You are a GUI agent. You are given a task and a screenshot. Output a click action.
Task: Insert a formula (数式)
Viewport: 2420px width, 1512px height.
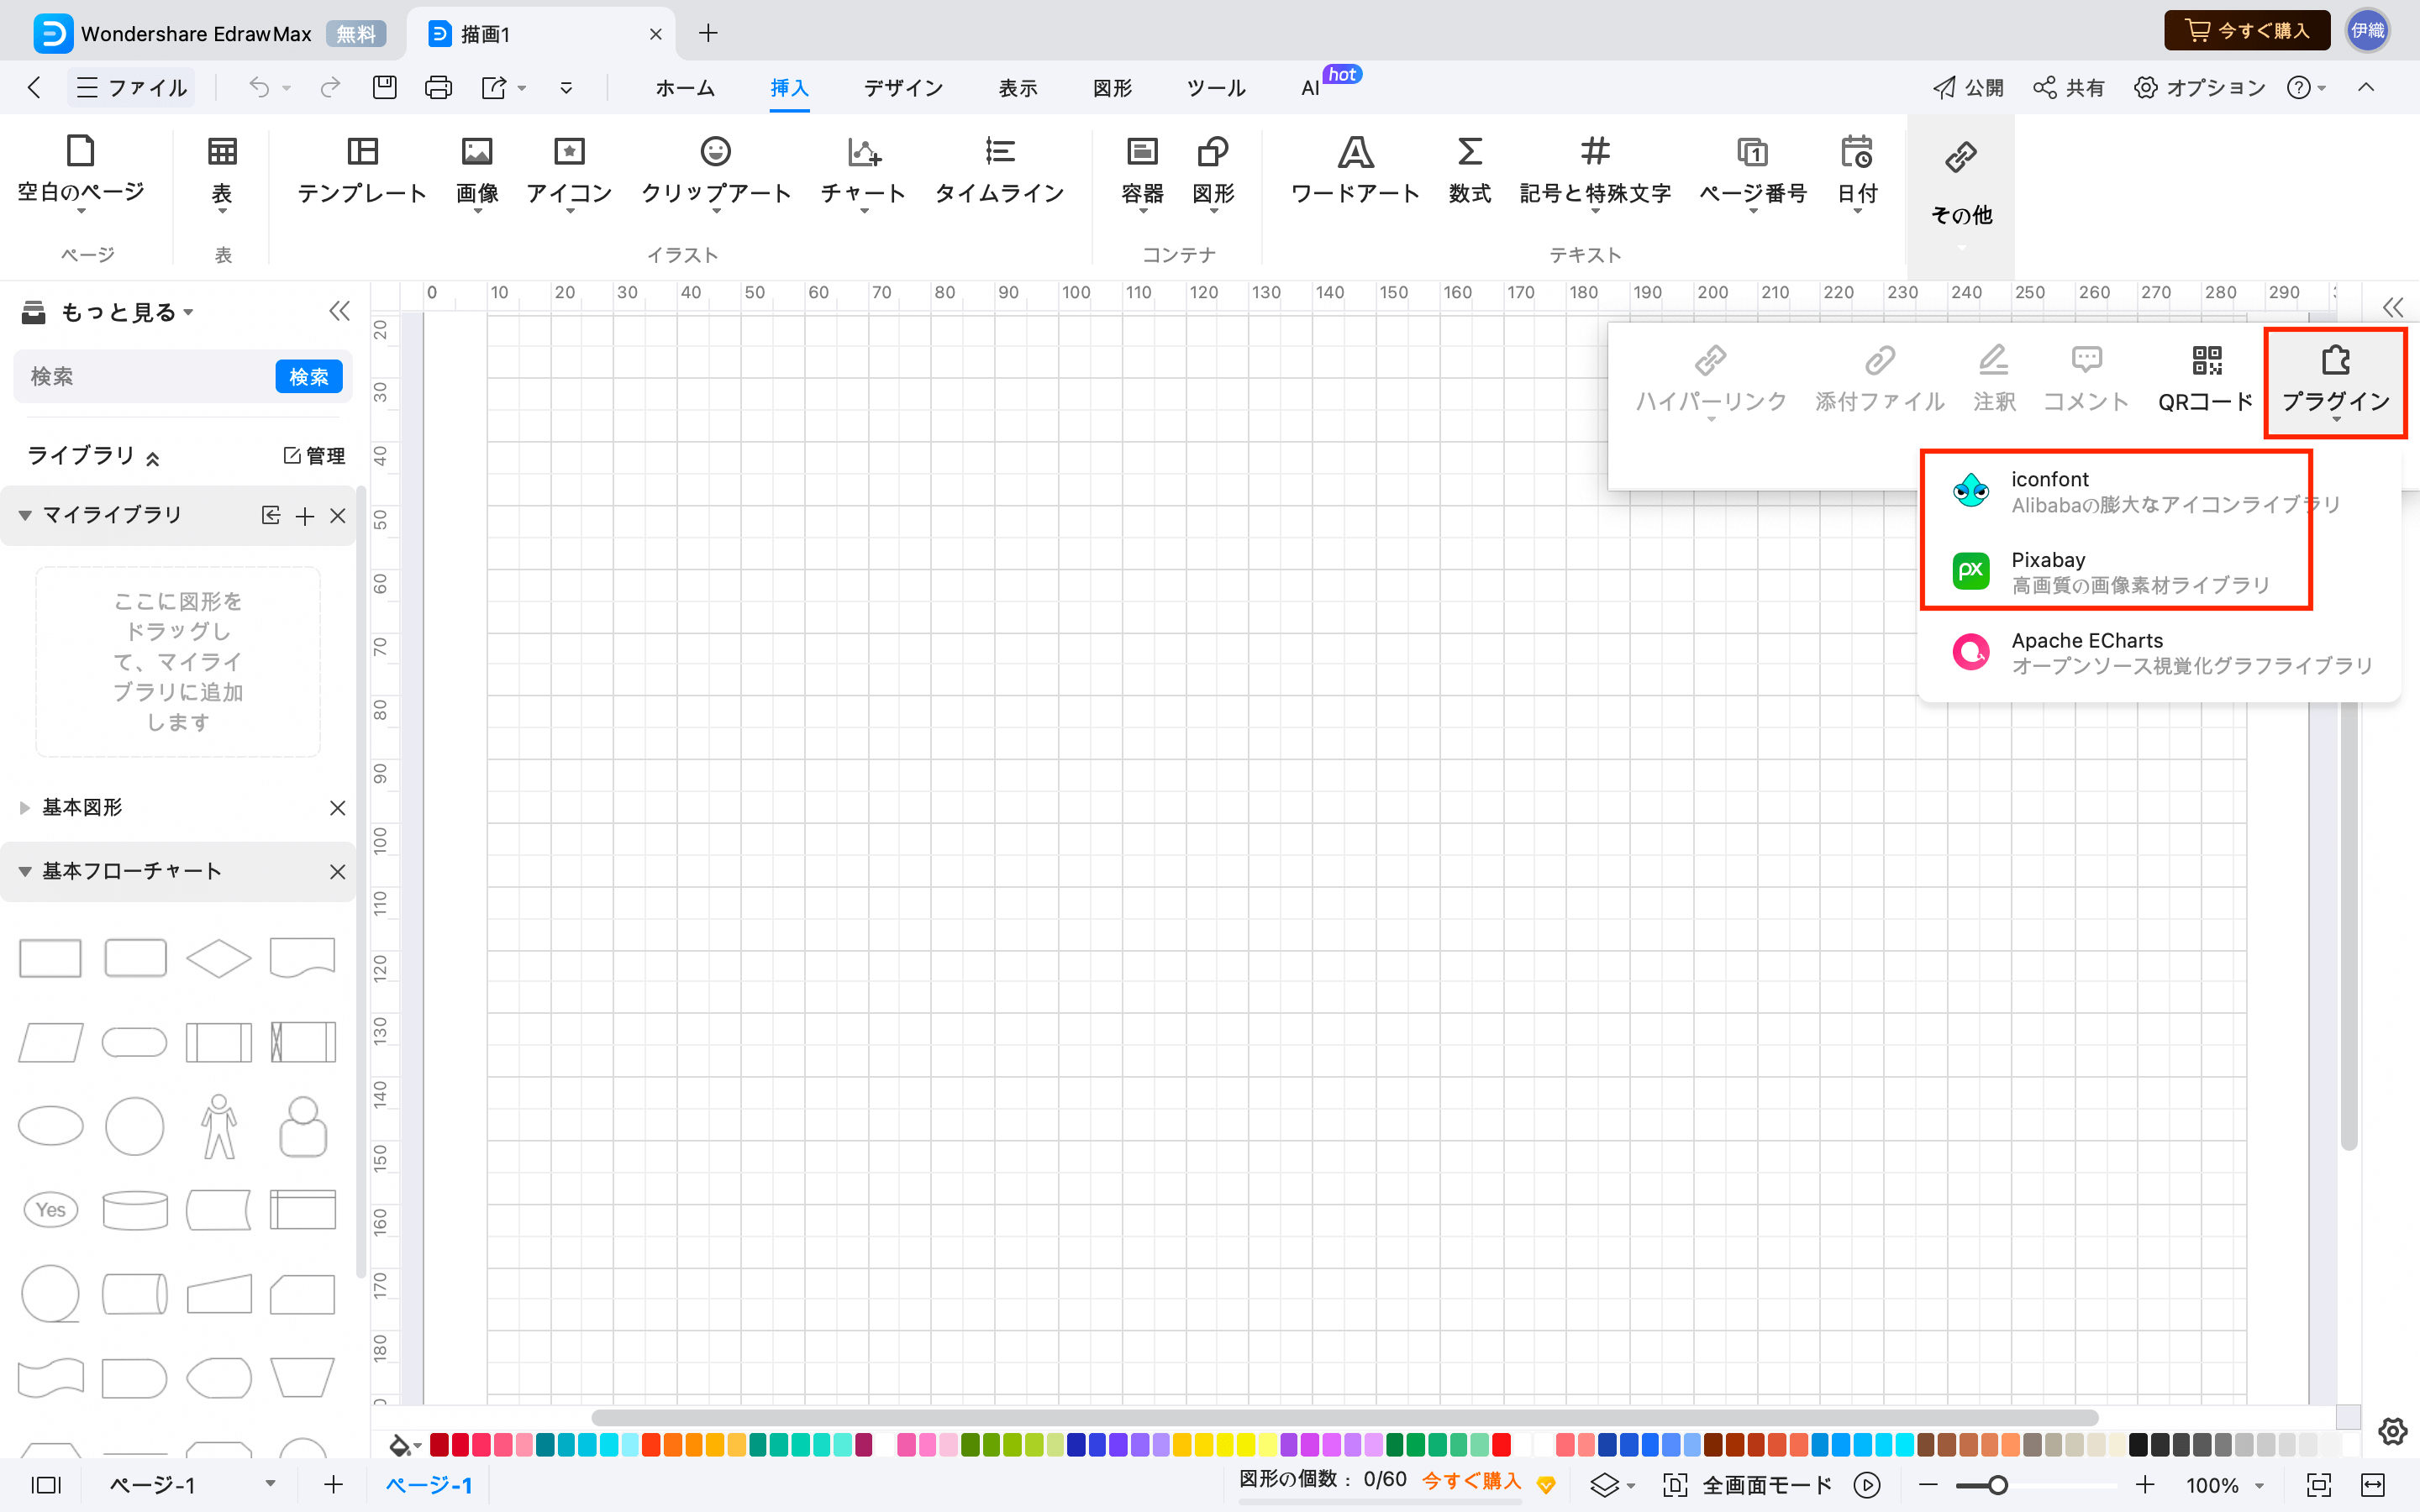(1469, 172)
